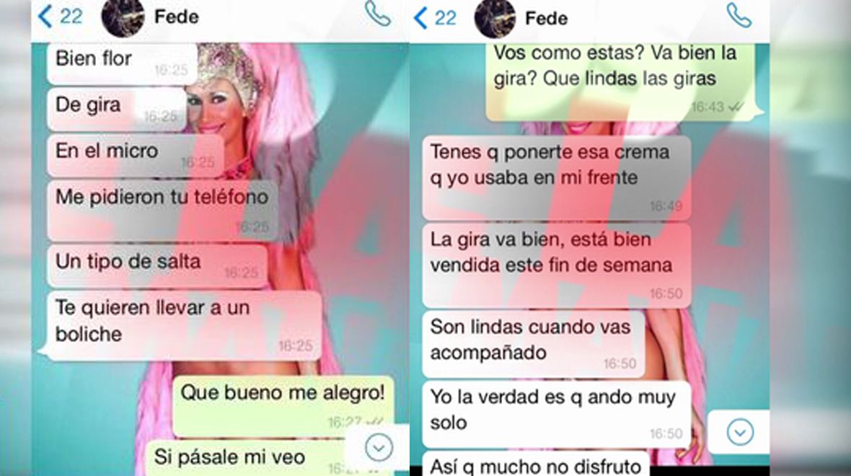Select the 'De gira' message bubble
Image resolution: width=851 pixels, height=476 pixels.
[117, 110]
